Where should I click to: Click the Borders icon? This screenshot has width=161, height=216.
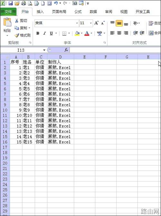coord(64,33)
